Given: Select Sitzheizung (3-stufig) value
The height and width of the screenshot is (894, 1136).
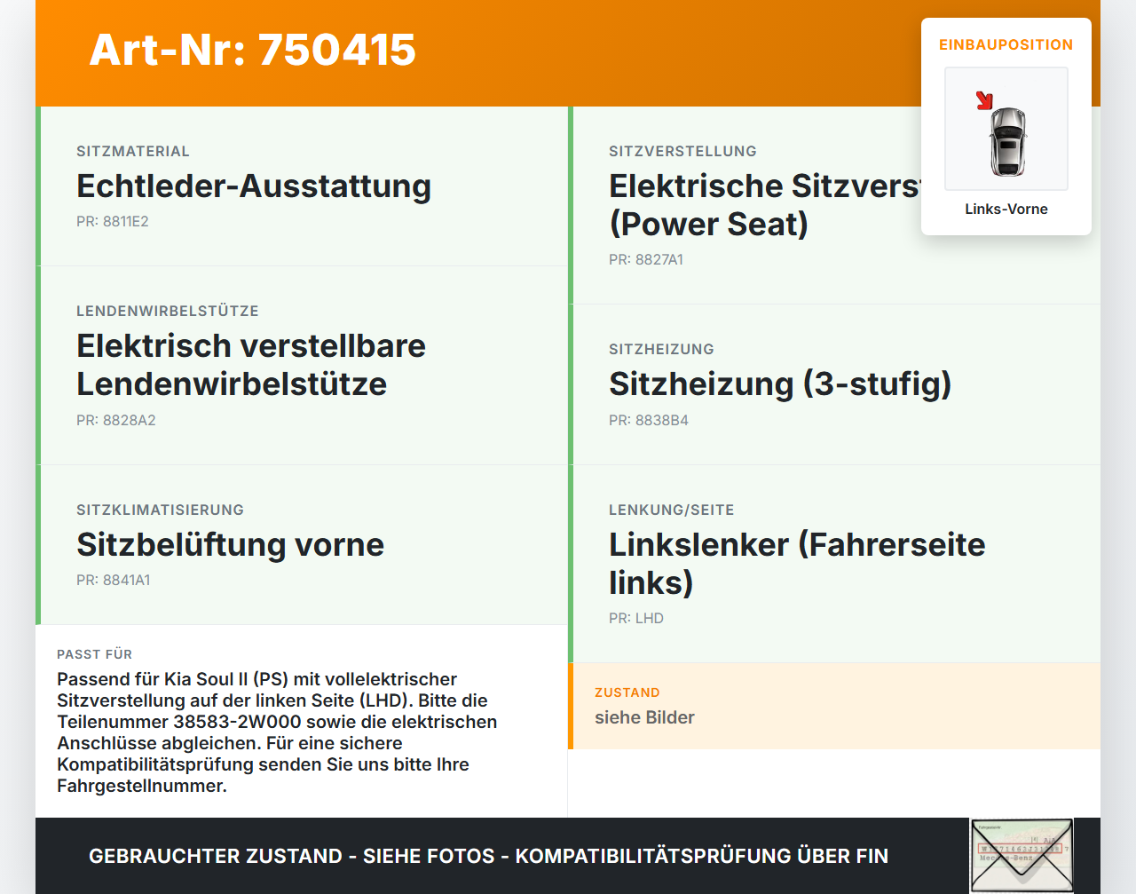Looking at the screenshot, I should point(780,384).
